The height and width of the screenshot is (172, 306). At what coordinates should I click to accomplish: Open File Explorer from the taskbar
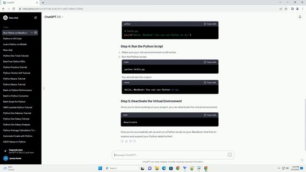(157, 168)
